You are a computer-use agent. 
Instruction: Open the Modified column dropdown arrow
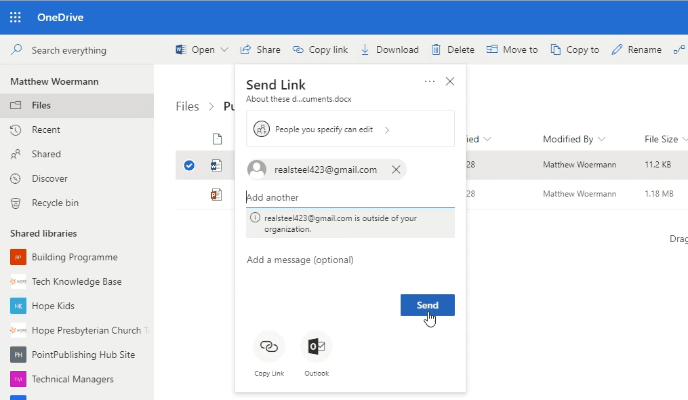487,139
